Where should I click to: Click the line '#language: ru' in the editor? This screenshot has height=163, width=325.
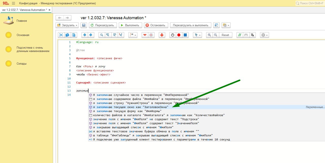[x=87, y=42]
